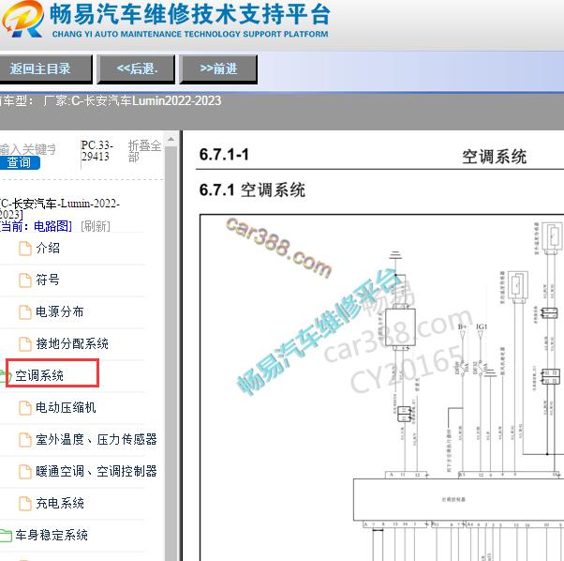Click the document icon beside 符号
Image resolution: width=564 pixels, height=561 pixels.
(24, 280)
